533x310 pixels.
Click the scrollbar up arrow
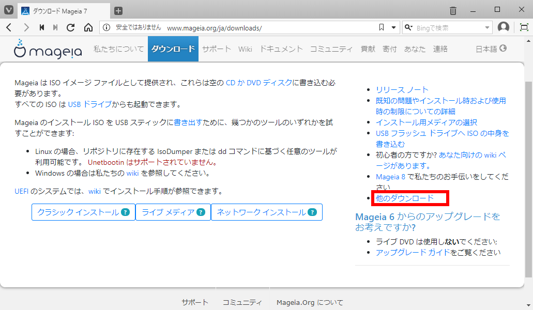tap(528, 40)
